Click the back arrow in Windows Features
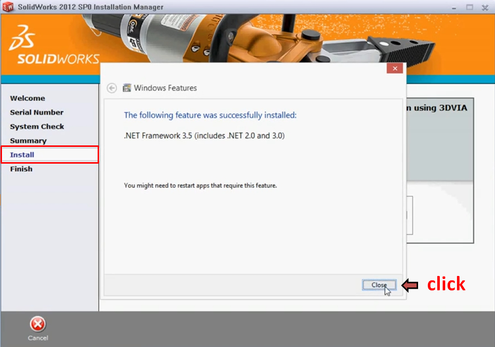495x347 pixels. coord(112,88)
